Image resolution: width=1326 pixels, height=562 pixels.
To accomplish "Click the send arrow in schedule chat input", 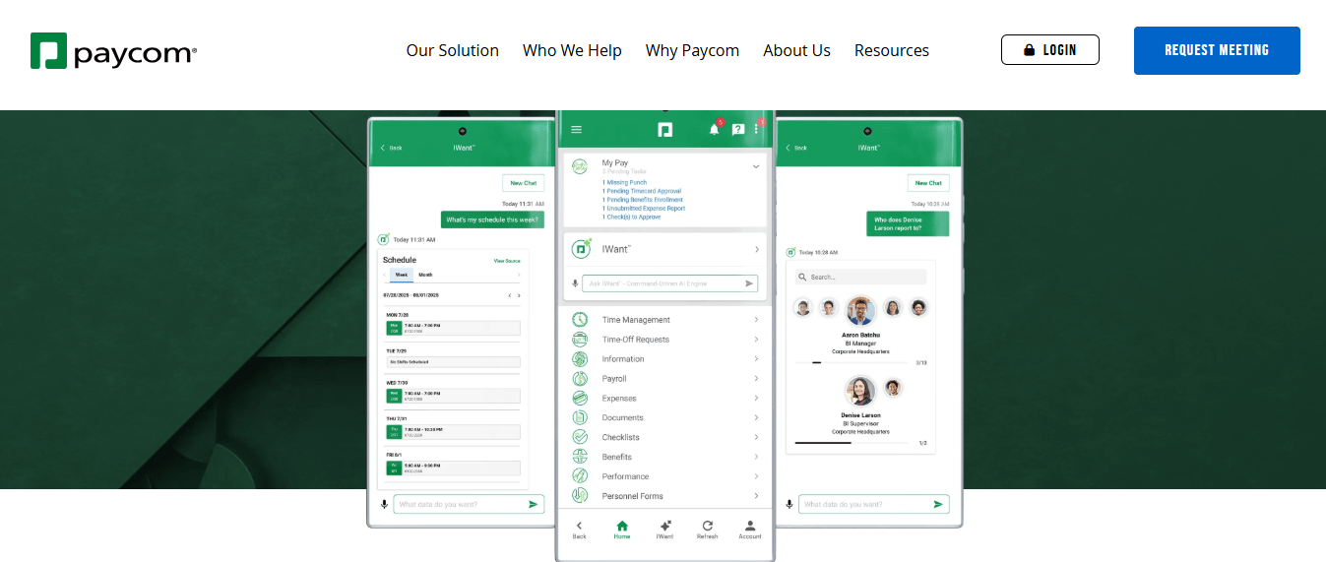I will coord(533,504).
